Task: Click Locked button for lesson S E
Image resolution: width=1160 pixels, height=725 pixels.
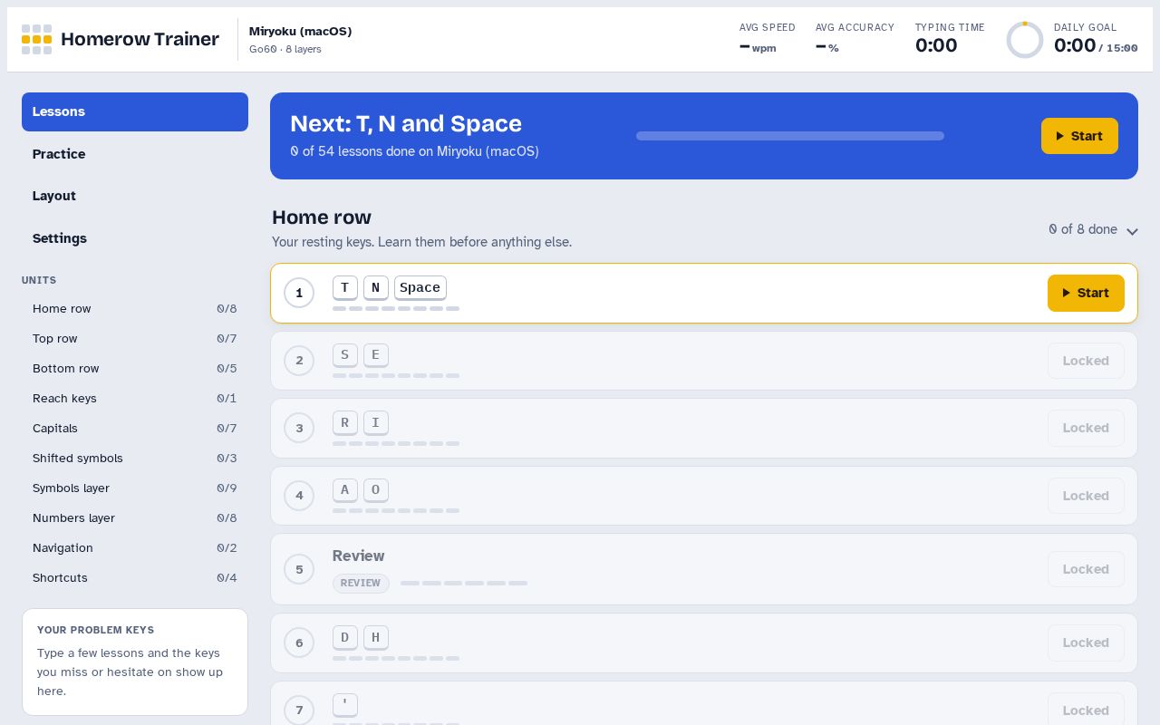Action: 1086,361
